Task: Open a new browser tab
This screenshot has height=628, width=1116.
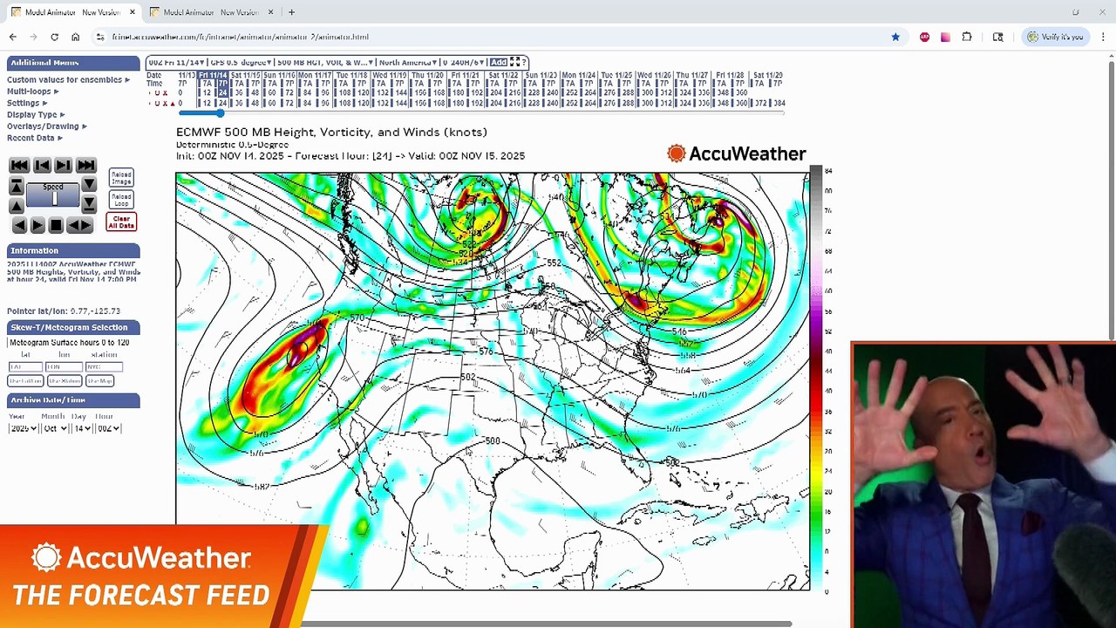Action: pos(291,12)
